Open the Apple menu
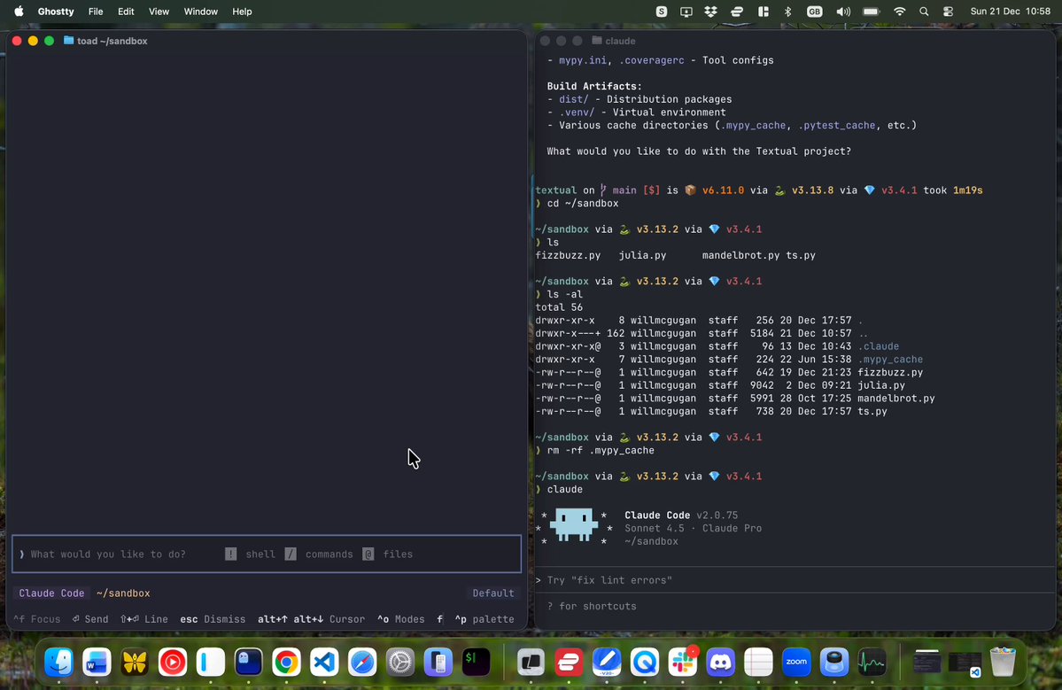Image resolution: width=1062 pixels, height=690 pixels. click(19, 12)
